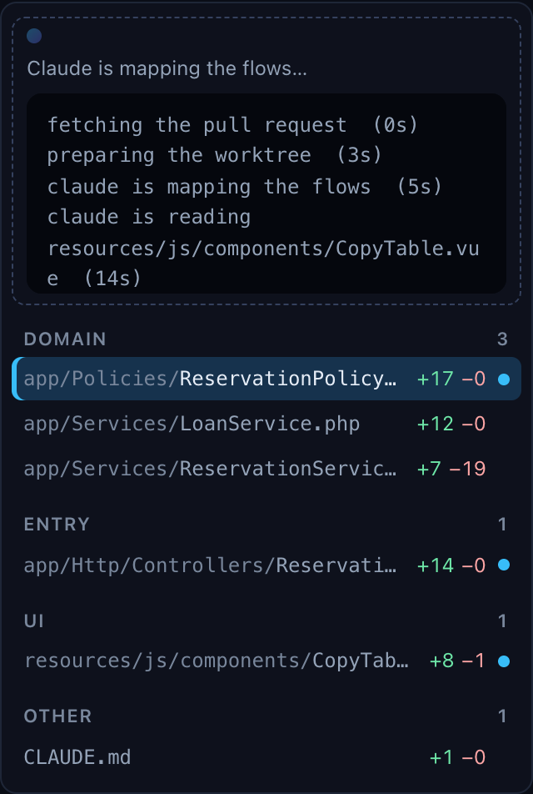
Task: Click the ENTRY file count '1'
Action: click(x=502, y=524)
